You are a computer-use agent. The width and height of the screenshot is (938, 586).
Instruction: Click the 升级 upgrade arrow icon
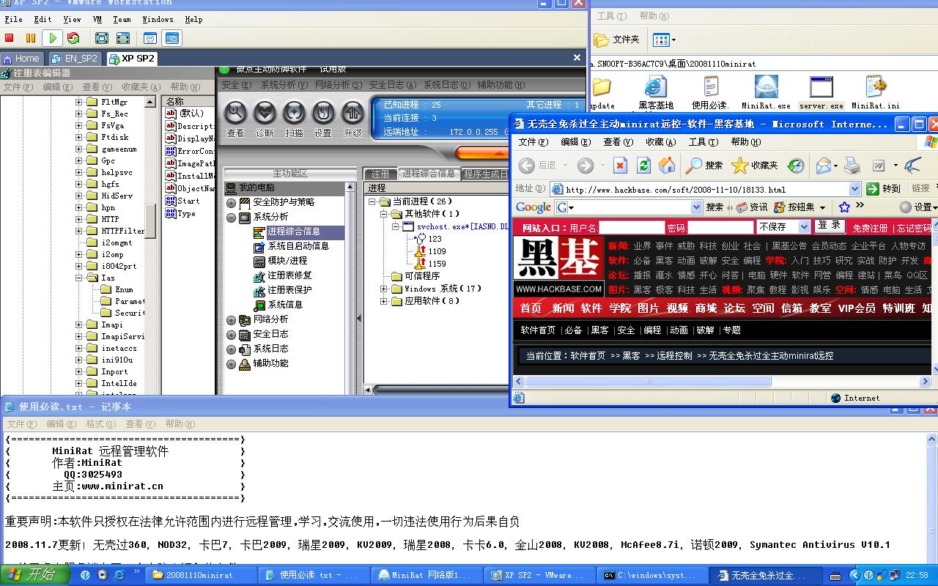tap(352, 114)
